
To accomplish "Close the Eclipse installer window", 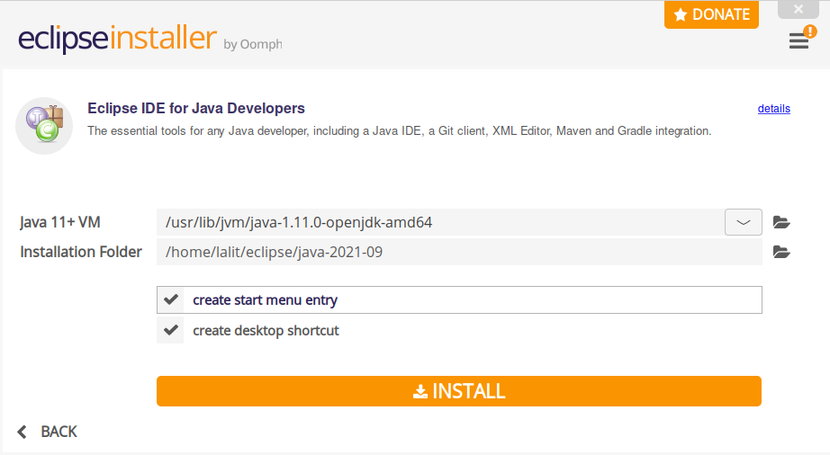I will (798, 9).
